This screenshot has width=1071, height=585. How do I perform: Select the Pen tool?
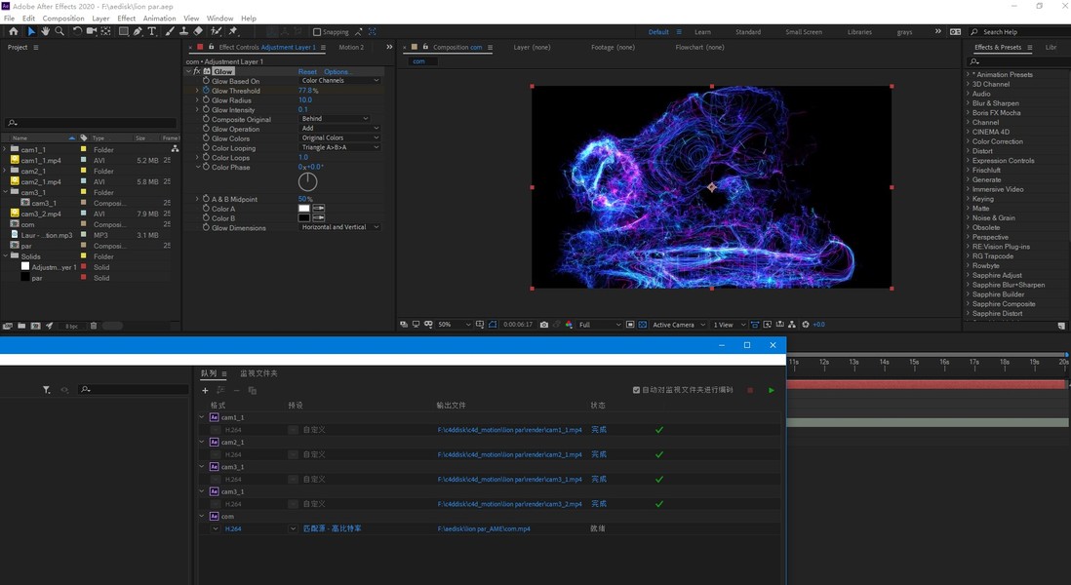point(138,31)
